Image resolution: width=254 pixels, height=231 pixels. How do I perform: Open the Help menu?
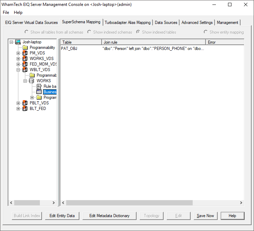pyautogui.click(x=18, y=12)
